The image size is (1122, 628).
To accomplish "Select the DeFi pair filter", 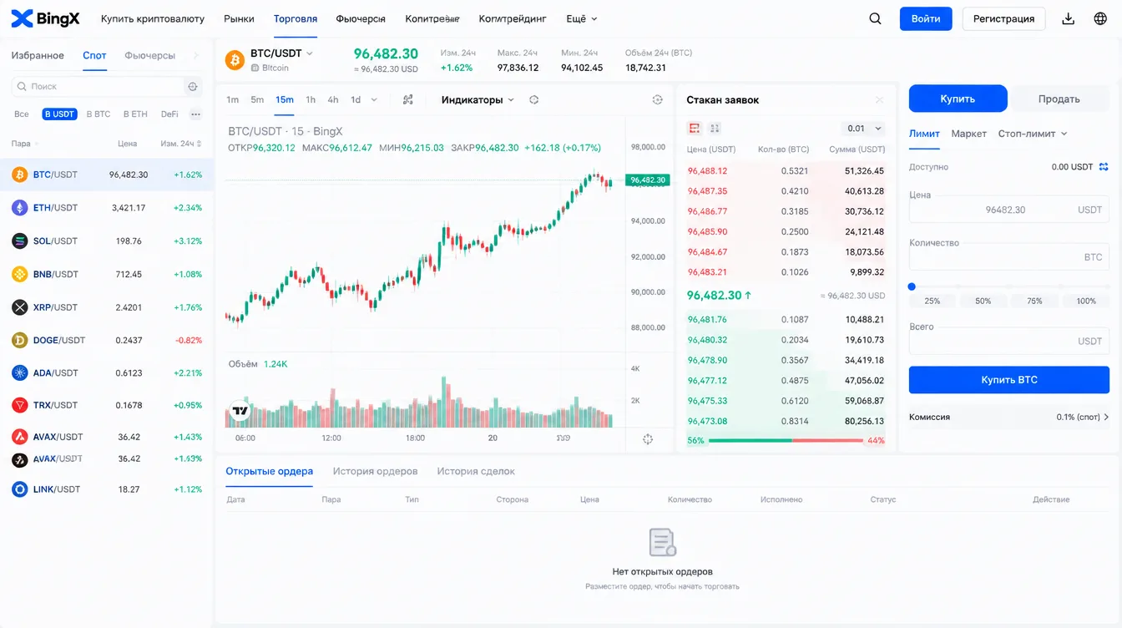I will (x=169, y=114).
